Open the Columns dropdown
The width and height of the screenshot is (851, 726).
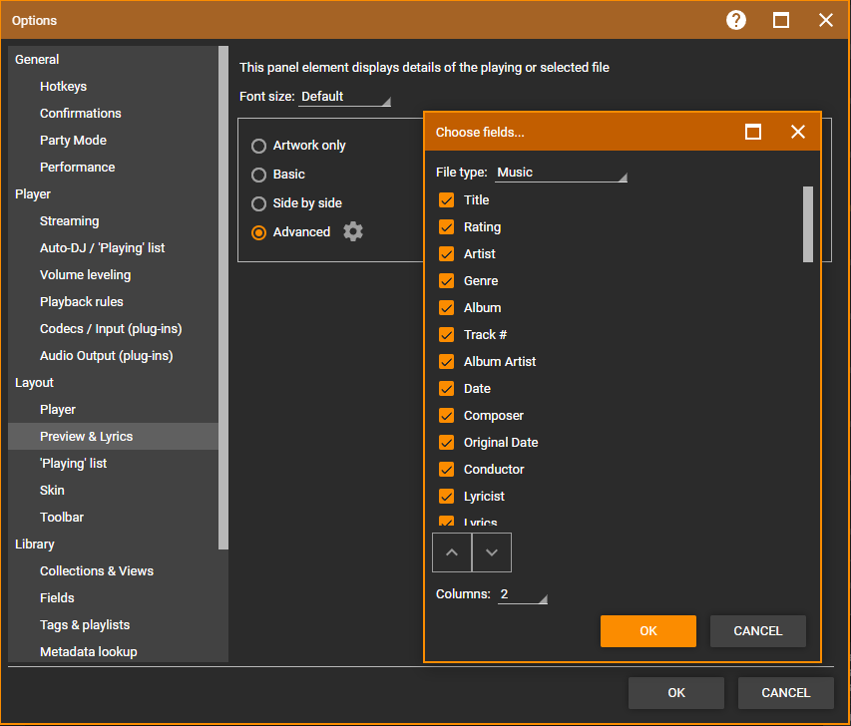(523, 594)
